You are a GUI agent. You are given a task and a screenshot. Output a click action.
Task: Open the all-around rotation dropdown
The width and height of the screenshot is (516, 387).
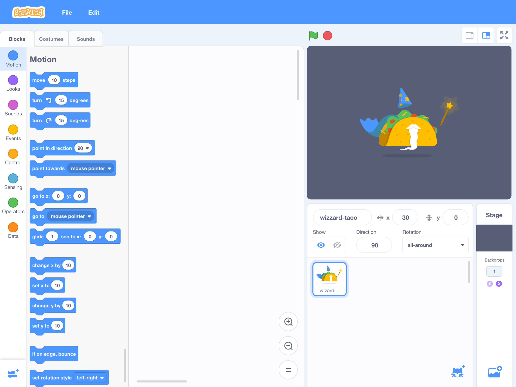[x=435, y=245]
